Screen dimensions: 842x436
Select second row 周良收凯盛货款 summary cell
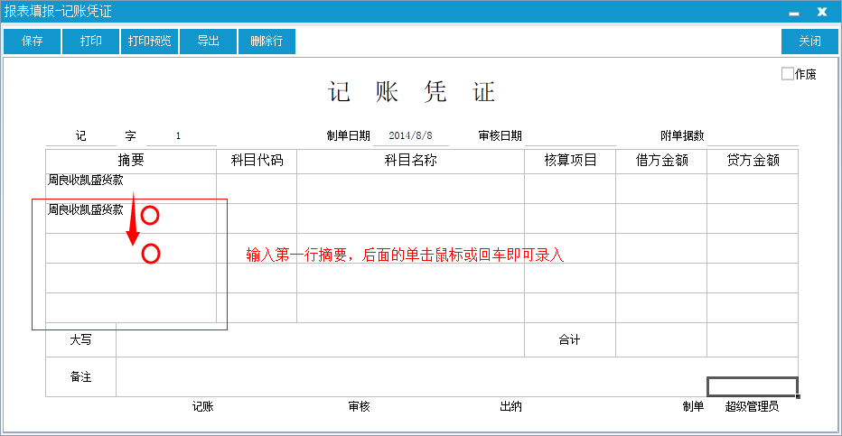click(131, 218)
